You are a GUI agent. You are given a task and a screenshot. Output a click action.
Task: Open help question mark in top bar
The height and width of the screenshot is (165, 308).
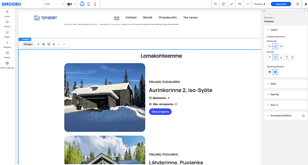[x=298, y=4]
